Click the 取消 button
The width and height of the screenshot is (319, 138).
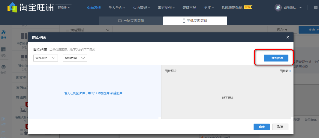280,127
